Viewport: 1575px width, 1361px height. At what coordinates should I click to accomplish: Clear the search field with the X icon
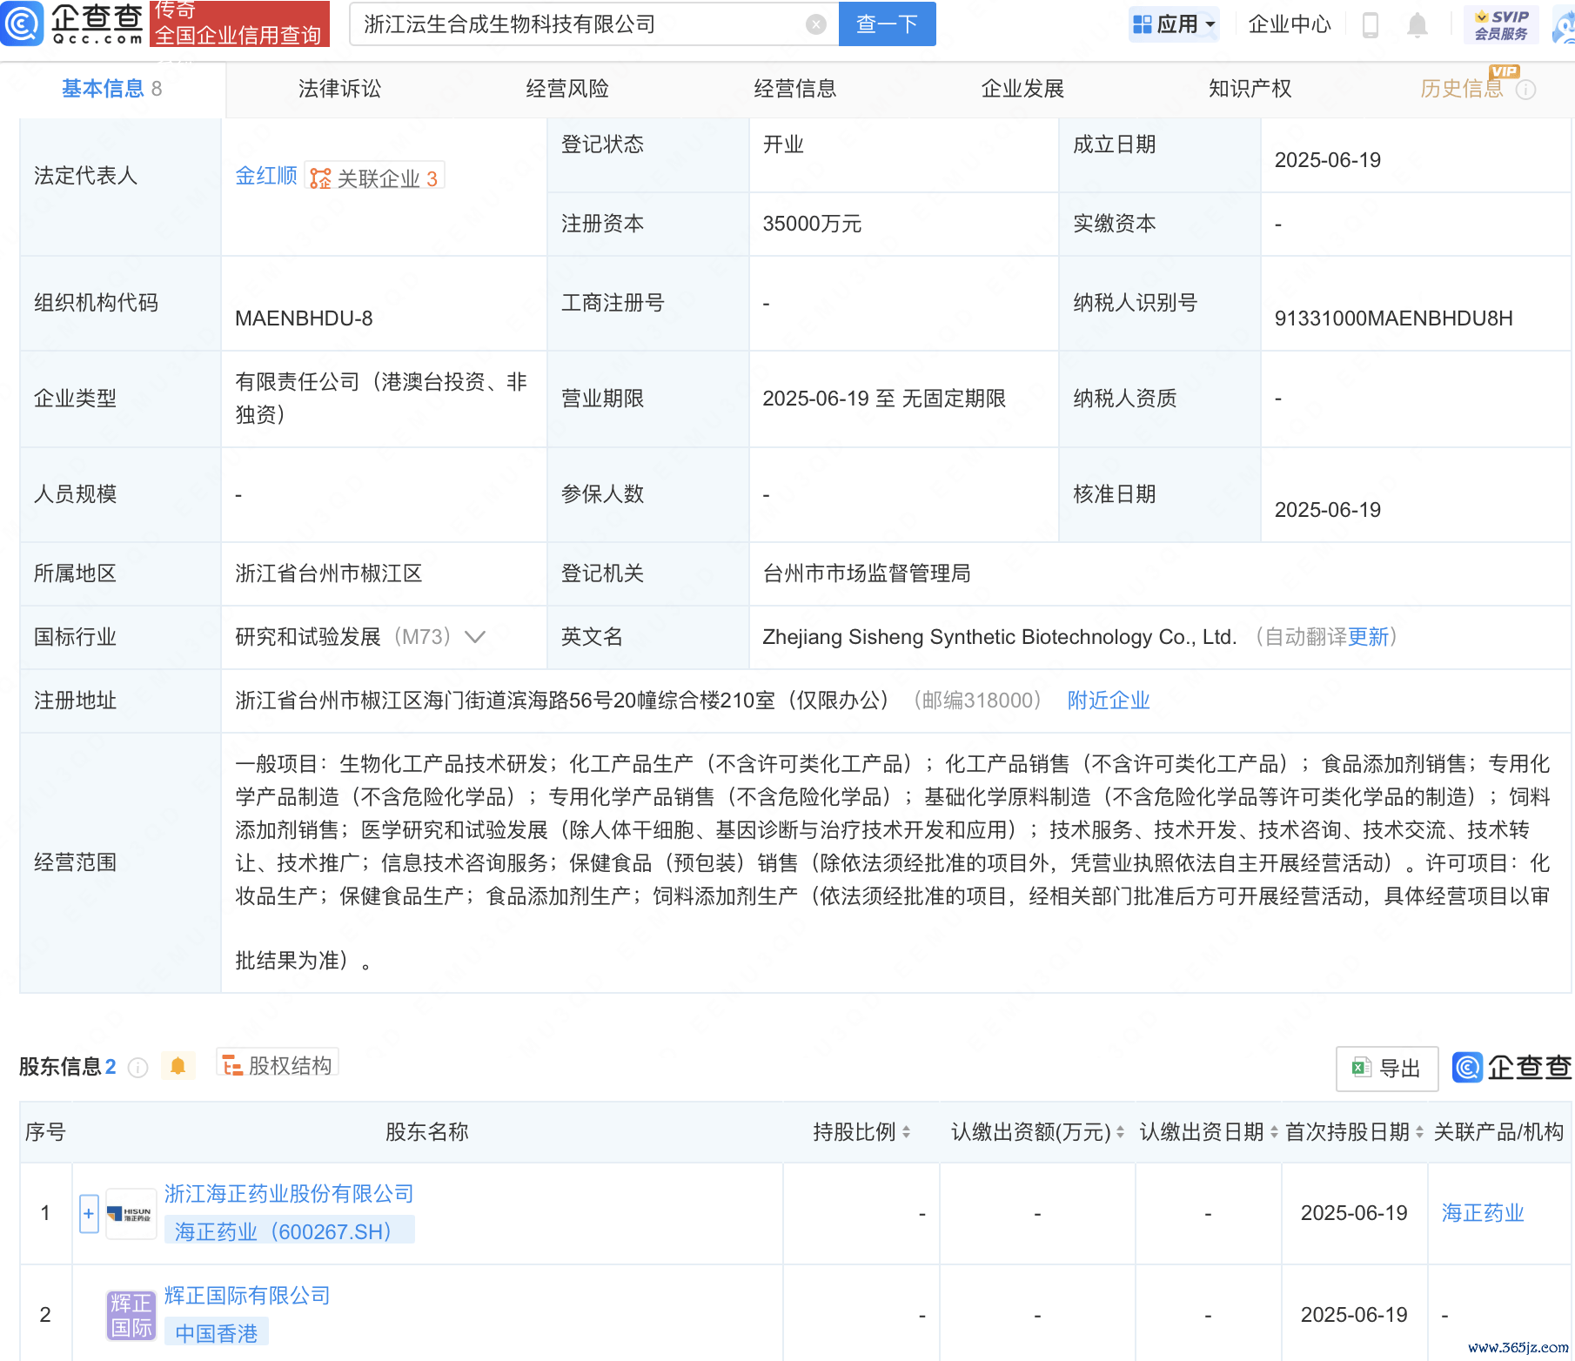point(816,24)
